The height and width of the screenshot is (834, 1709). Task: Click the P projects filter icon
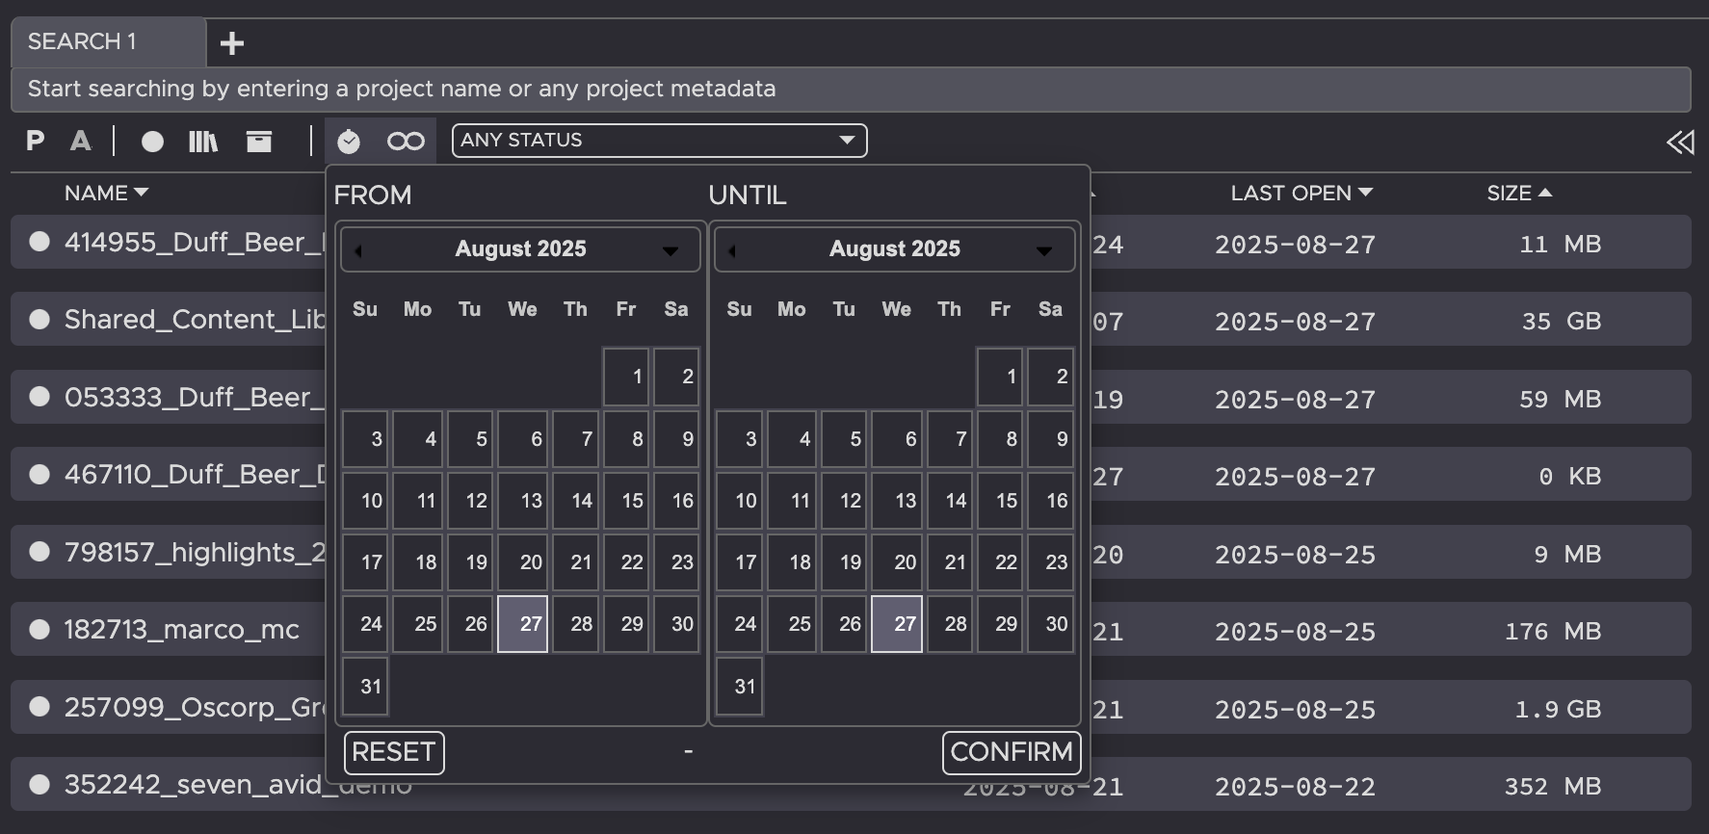tap(36, 142)
